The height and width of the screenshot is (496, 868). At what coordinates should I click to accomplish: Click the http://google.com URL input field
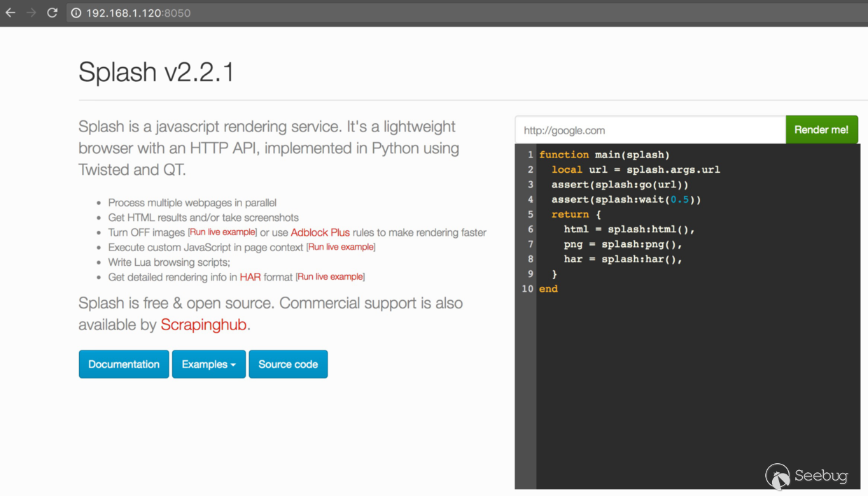(650, 130)
